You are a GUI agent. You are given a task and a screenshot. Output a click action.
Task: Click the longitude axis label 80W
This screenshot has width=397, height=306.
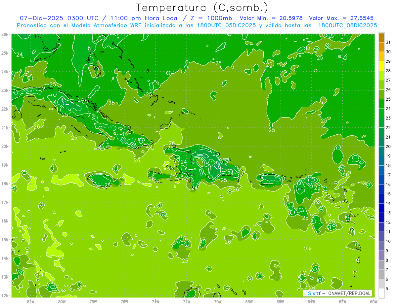[x=62, y=301]
